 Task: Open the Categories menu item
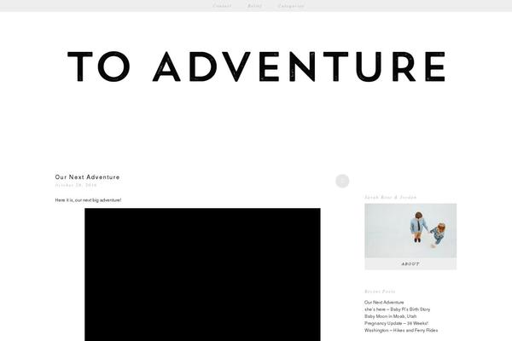291,6
